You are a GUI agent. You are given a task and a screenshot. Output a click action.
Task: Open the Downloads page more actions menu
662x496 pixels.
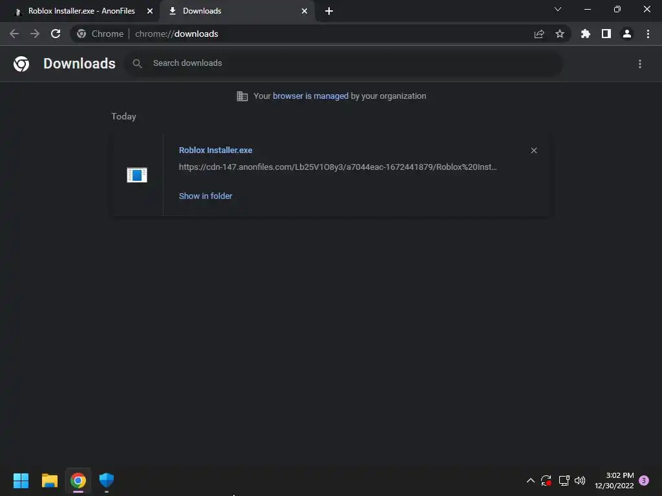point(640,64)
